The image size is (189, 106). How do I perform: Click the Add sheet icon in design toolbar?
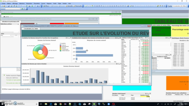(x=86, y=6)
